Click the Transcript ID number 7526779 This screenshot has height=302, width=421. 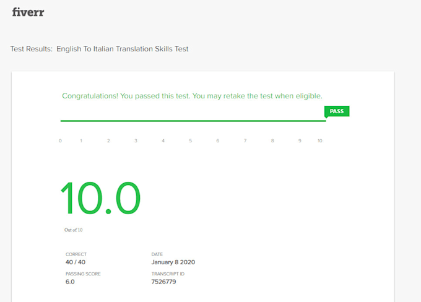[164, 282]
